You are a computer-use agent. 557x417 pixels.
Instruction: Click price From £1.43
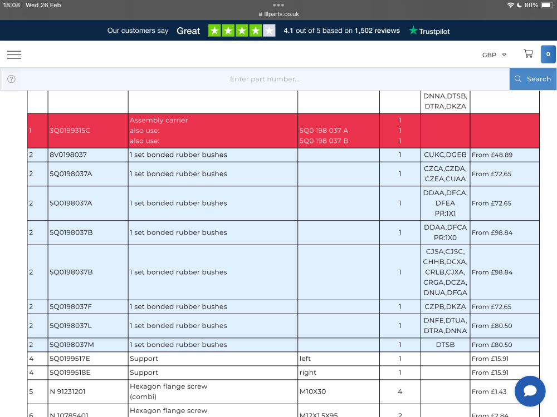[489, 391]
